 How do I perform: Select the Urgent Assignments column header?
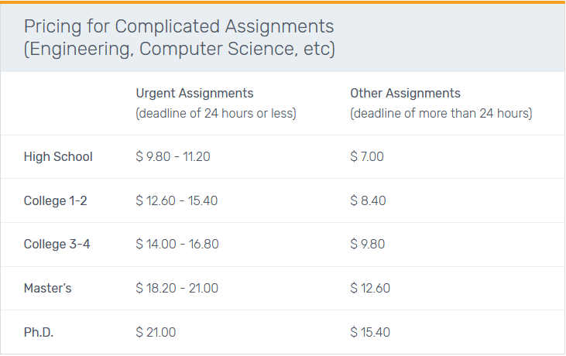tap(194, 93)
